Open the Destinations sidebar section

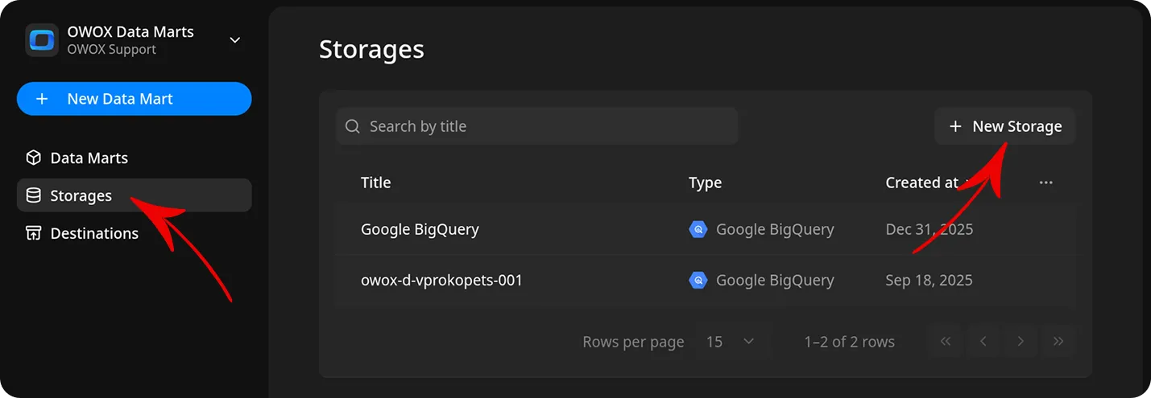[135, 233]
